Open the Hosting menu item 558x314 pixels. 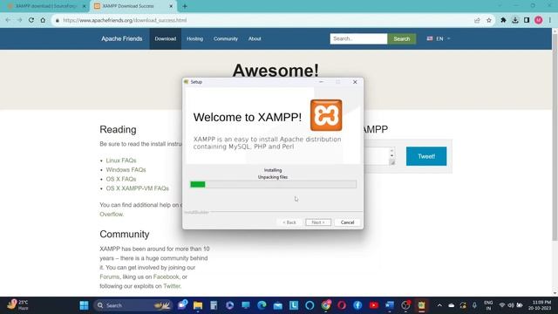click(194, 38)
